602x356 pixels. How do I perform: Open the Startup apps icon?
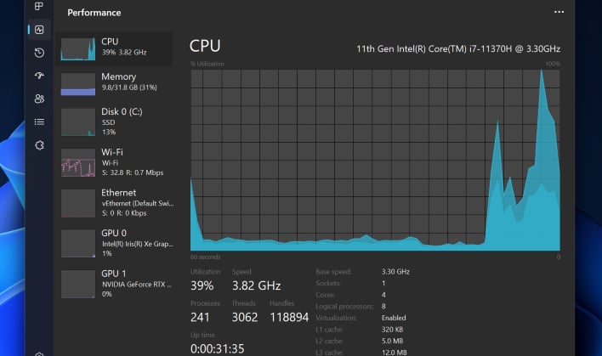pos(39,76)
